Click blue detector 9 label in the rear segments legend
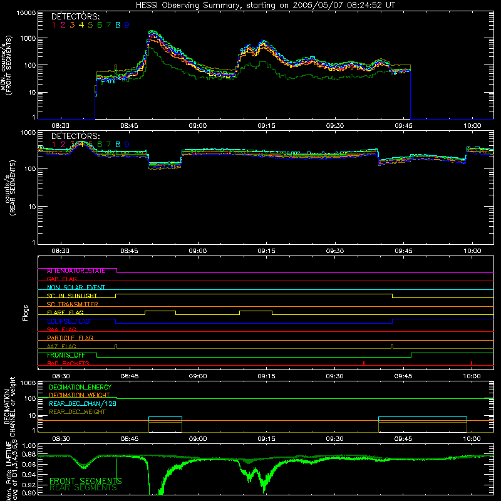 tap(127, 145)
